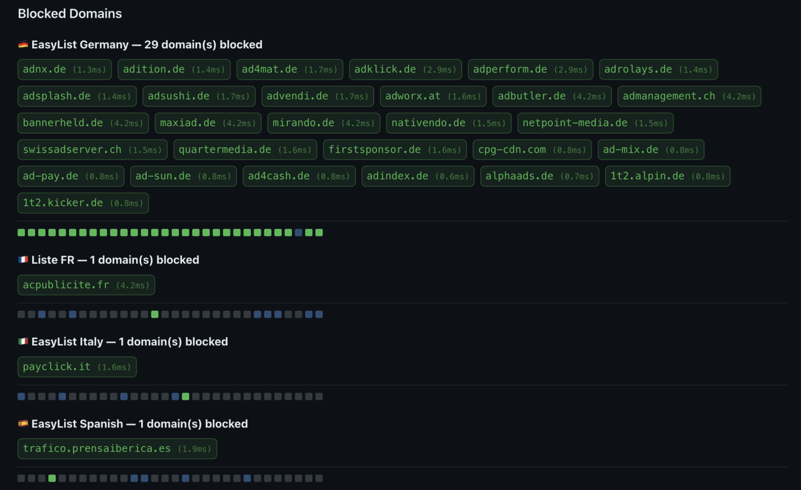Select the adnx.de domain chip

65,69
